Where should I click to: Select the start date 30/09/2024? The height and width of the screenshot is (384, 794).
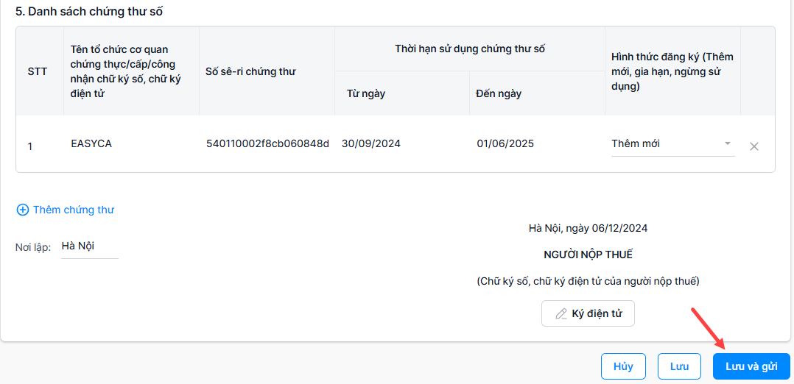click(x=371, y=144)
